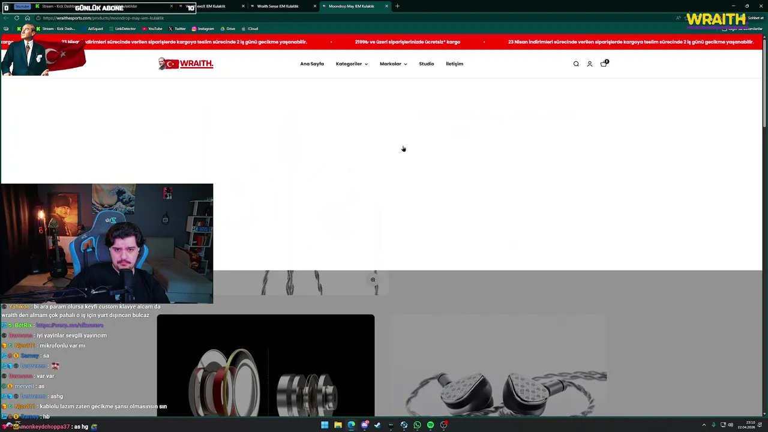
Task: Open the Instagram bookmark
Action: pos(203,29)
